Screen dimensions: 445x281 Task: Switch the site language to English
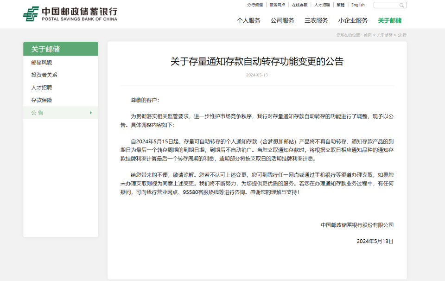click(x=358, y=5)
